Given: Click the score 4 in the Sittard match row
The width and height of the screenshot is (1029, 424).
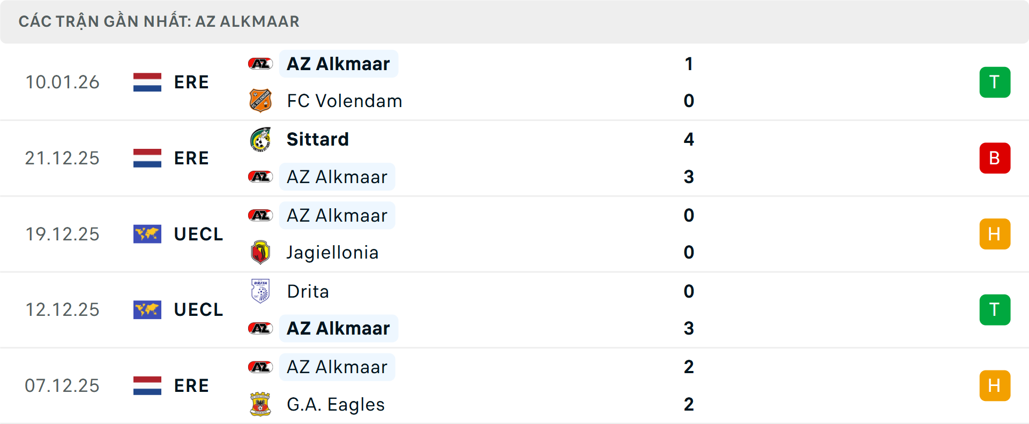Looking at the screenshot, I should pos(689,139).
